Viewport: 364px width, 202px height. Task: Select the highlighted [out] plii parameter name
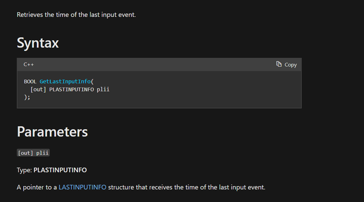click(33, 153)
